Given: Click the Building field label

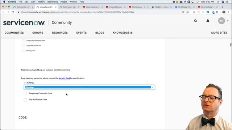Looking at the screenshot, I should tap(30, 83).
